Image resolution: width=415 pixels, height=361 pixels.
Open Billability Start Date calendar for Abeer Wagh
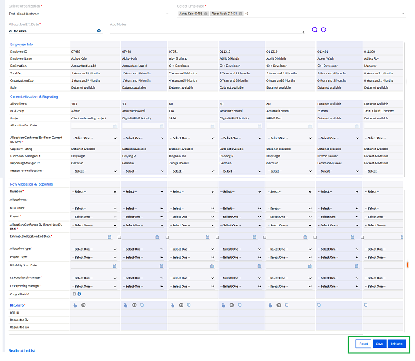[x=357, y=266]
